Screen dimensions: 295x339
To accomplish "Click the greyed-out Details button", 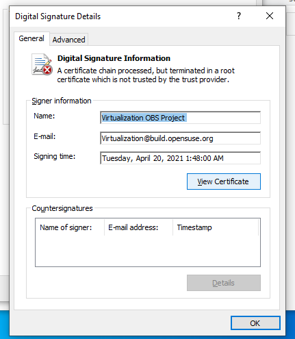I will tap(224, 283).
